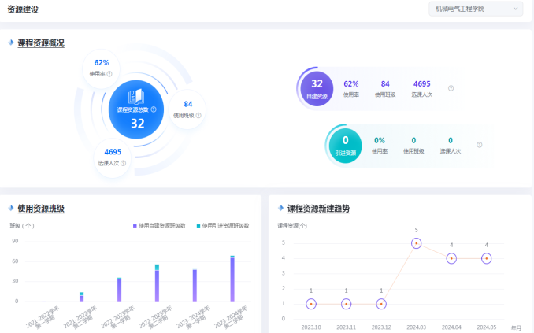534x333 pixels.
Task: Select the 2023.10 data point on trend chart
Action: tap(311, 304)
